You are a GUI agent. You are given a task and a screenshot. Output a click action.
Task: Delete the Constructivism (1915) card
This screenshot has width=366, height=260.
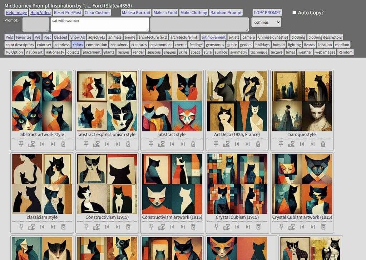(x=128, y=227)
